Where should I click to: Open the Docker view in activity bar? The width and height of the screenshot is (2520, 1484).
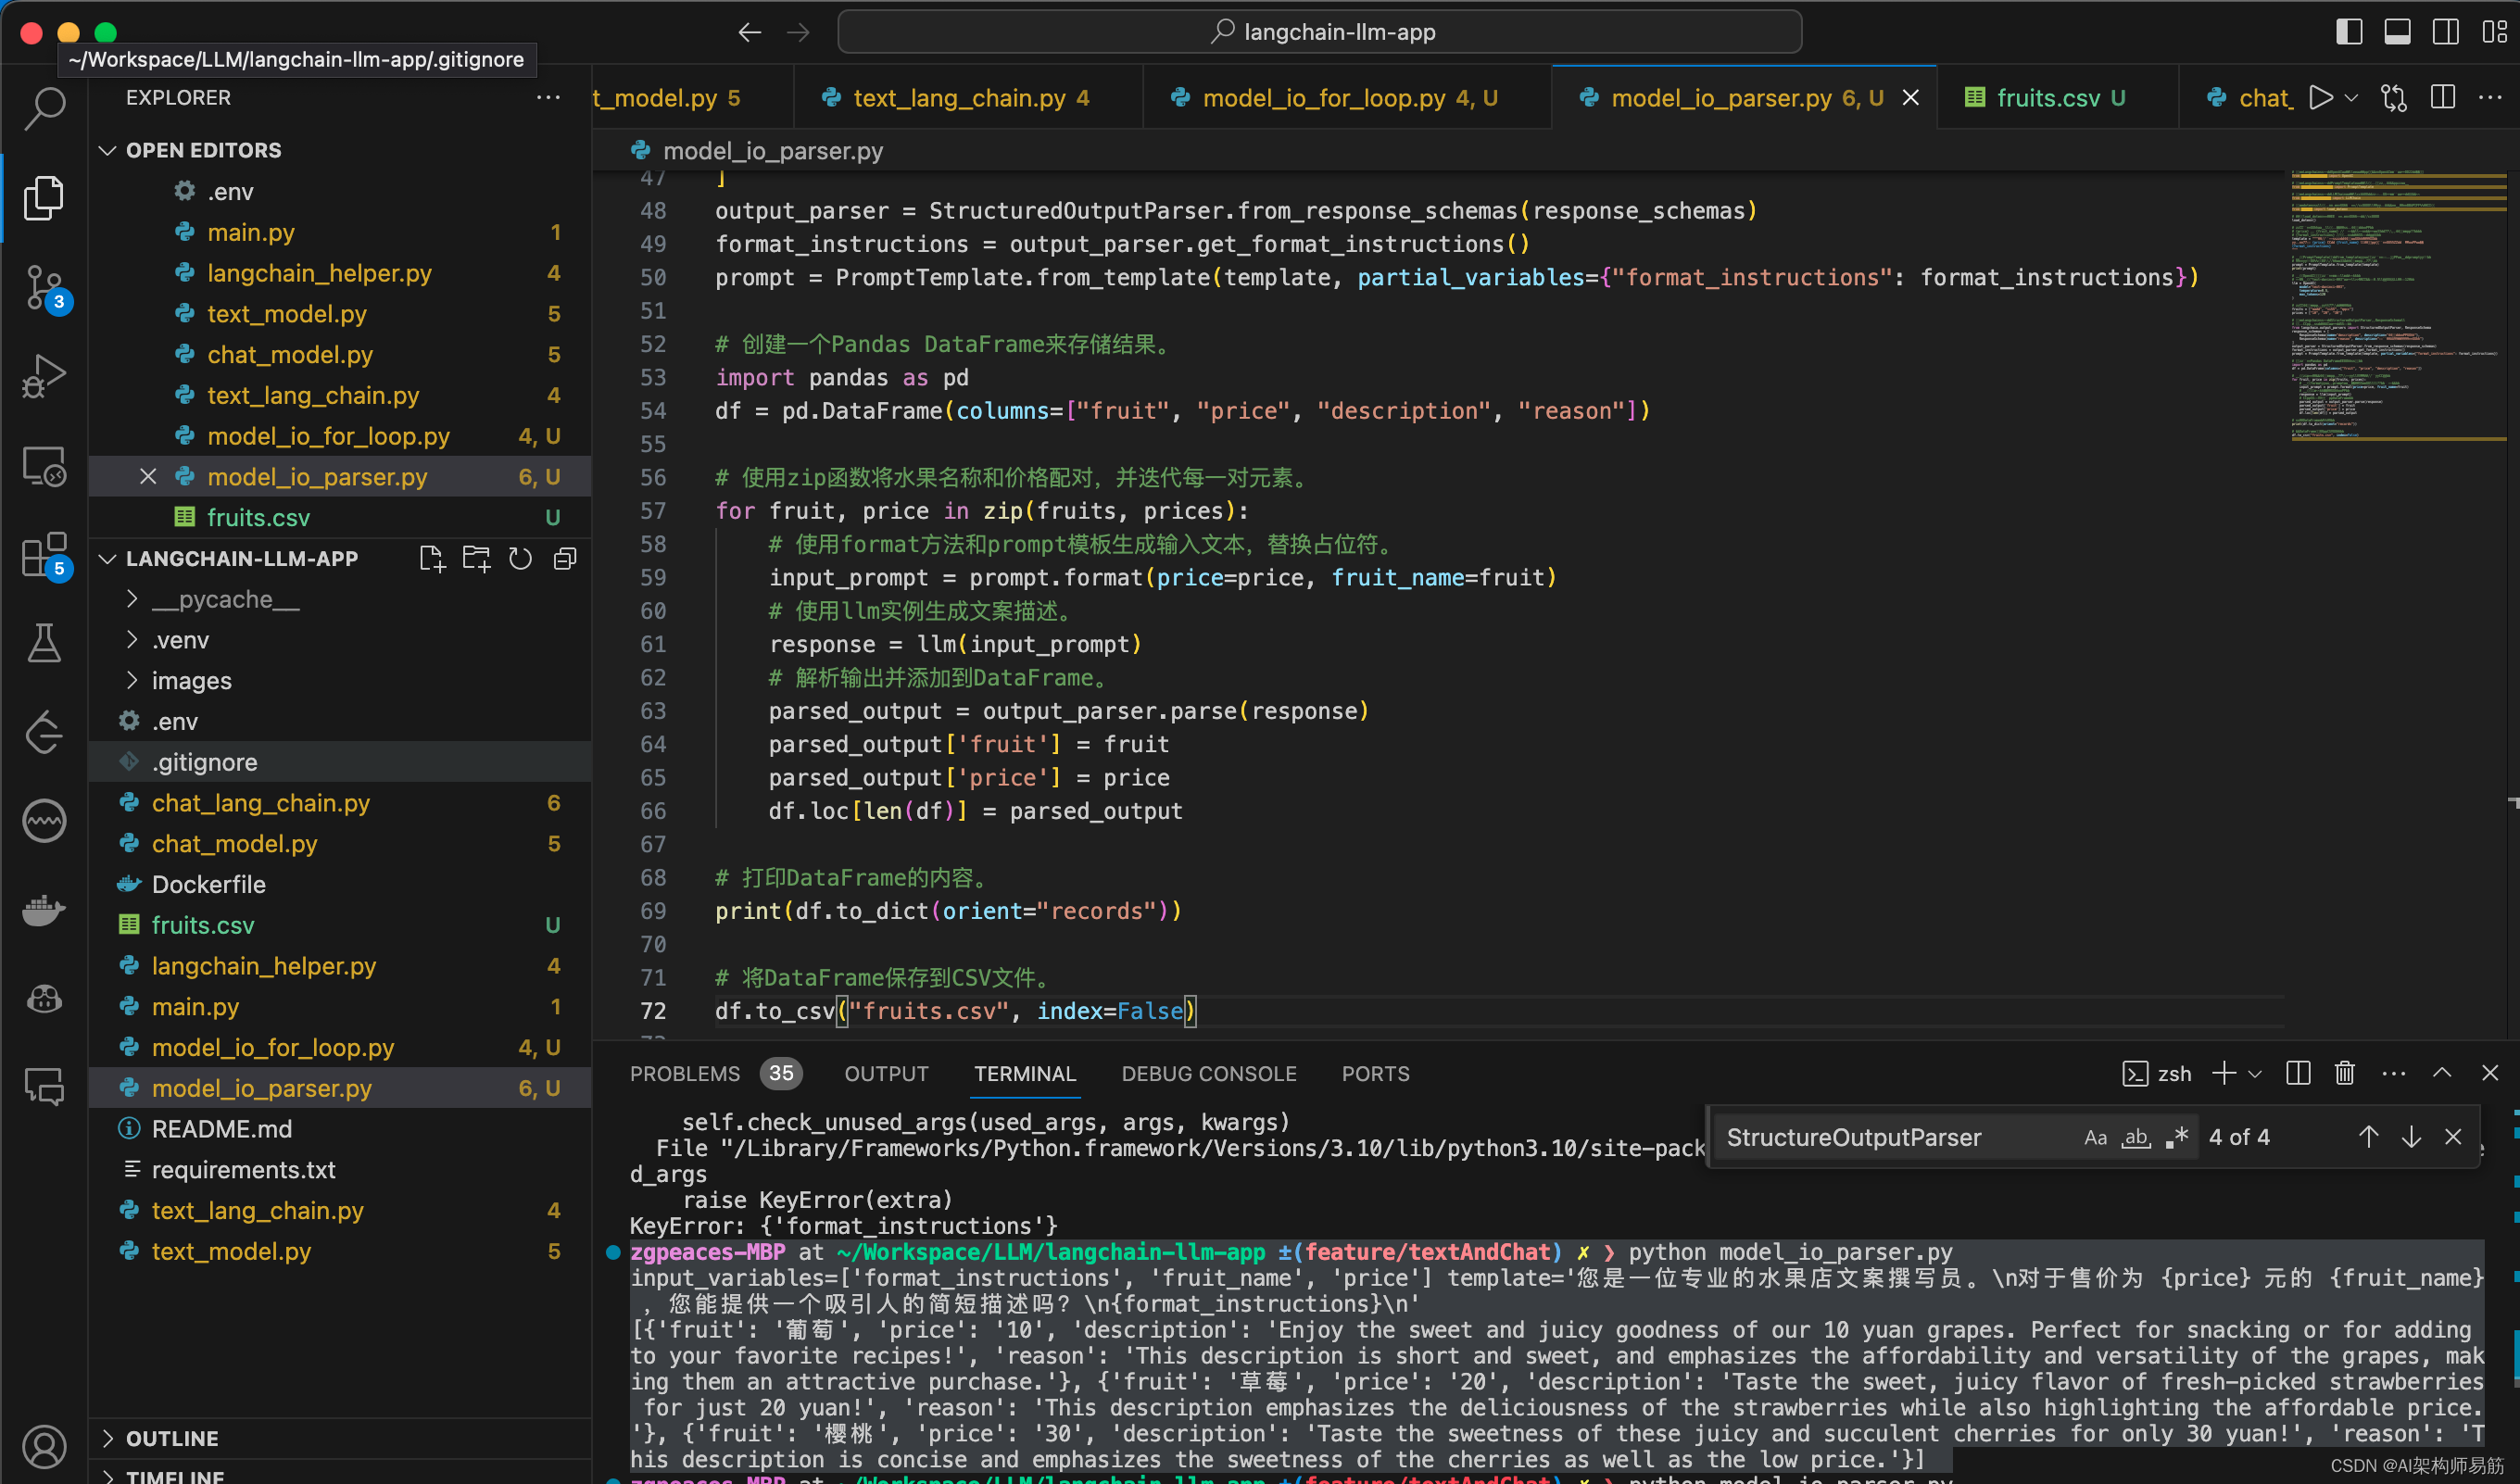coord(44,910)
